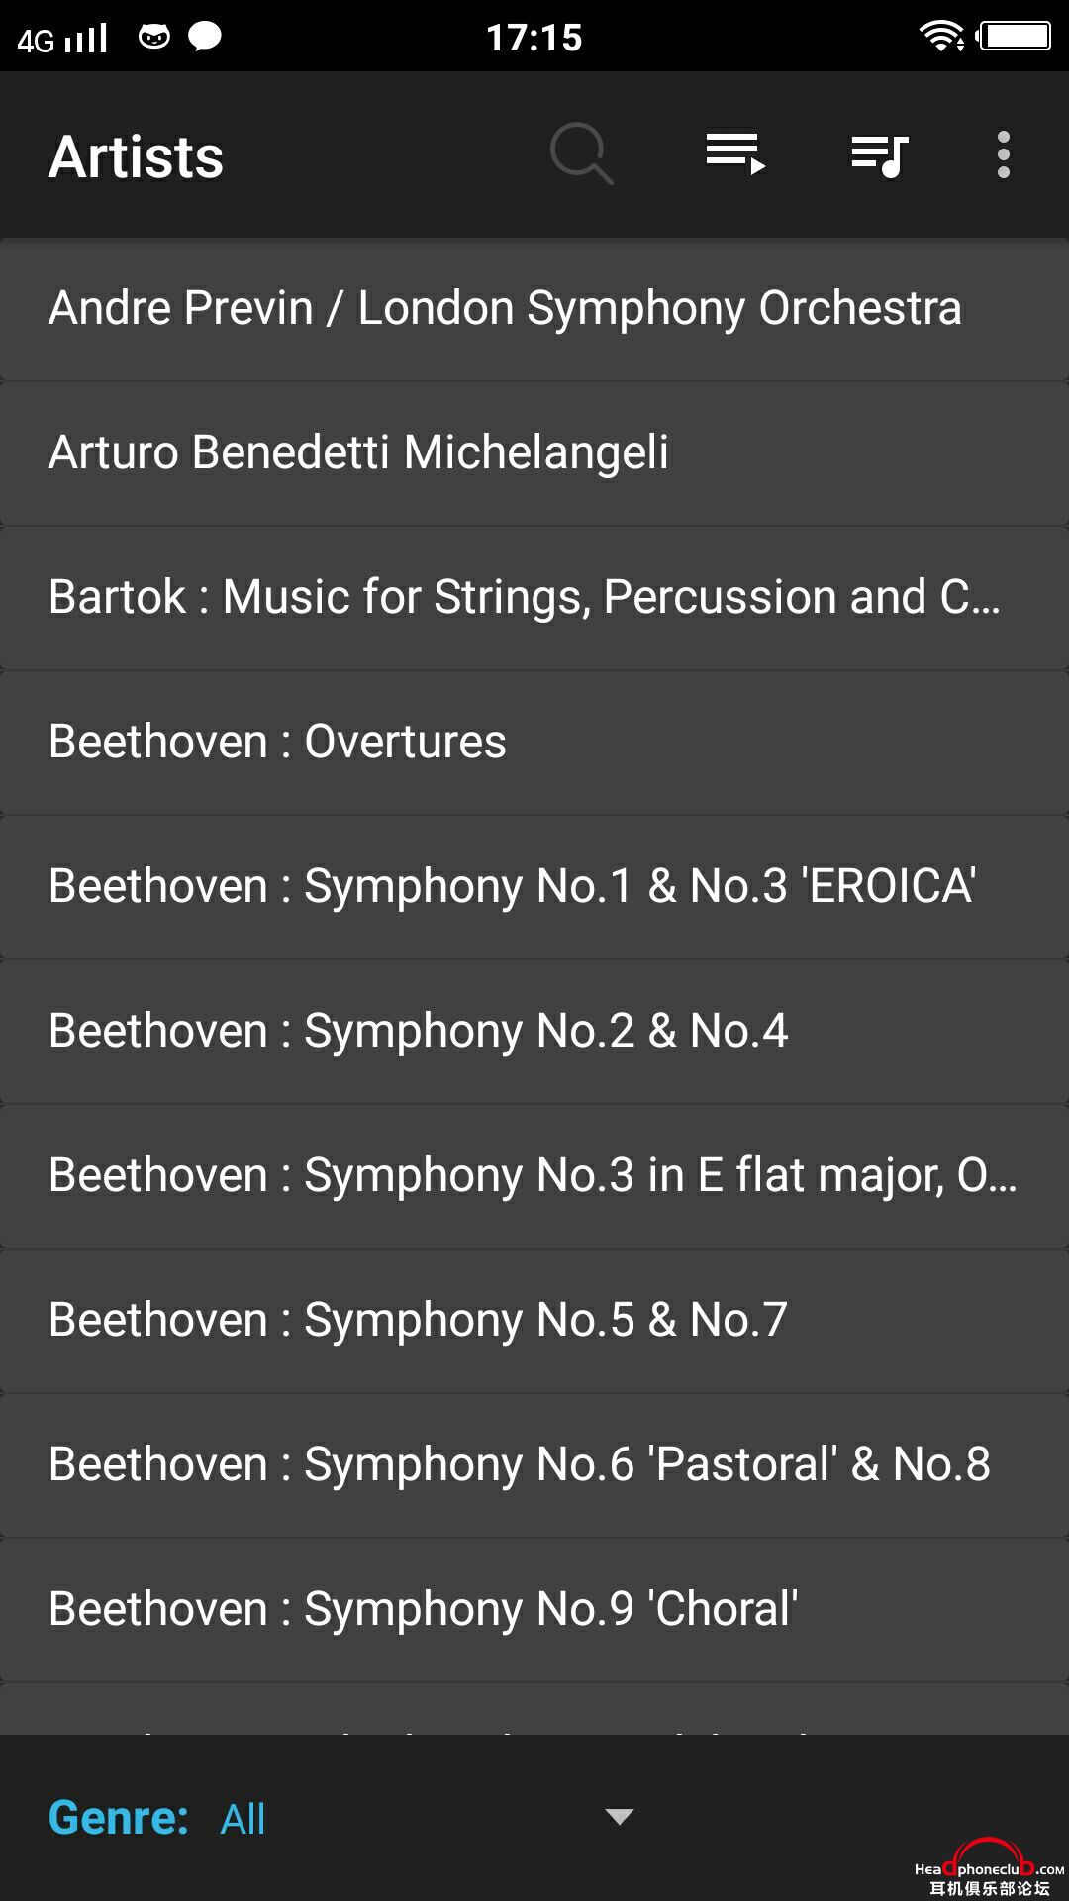
Task: Select Bartok : Music for Strings entry
Action: point(534,598)
